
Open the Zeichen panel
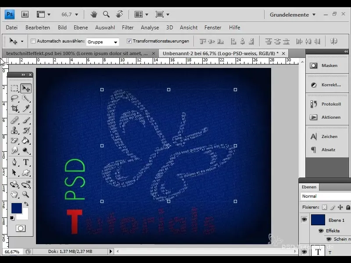(x=327, y=136)
